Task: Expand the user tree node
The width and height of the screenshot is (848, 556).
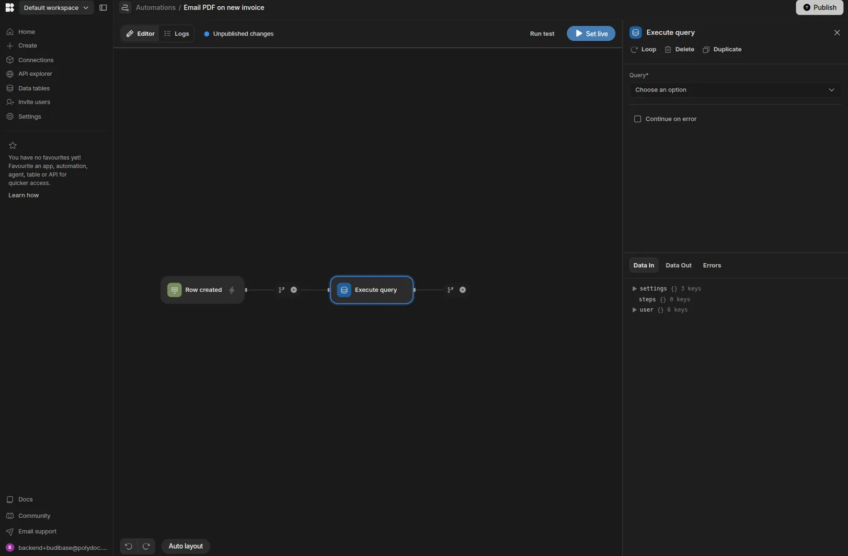Action: click(x=634, y=310)
